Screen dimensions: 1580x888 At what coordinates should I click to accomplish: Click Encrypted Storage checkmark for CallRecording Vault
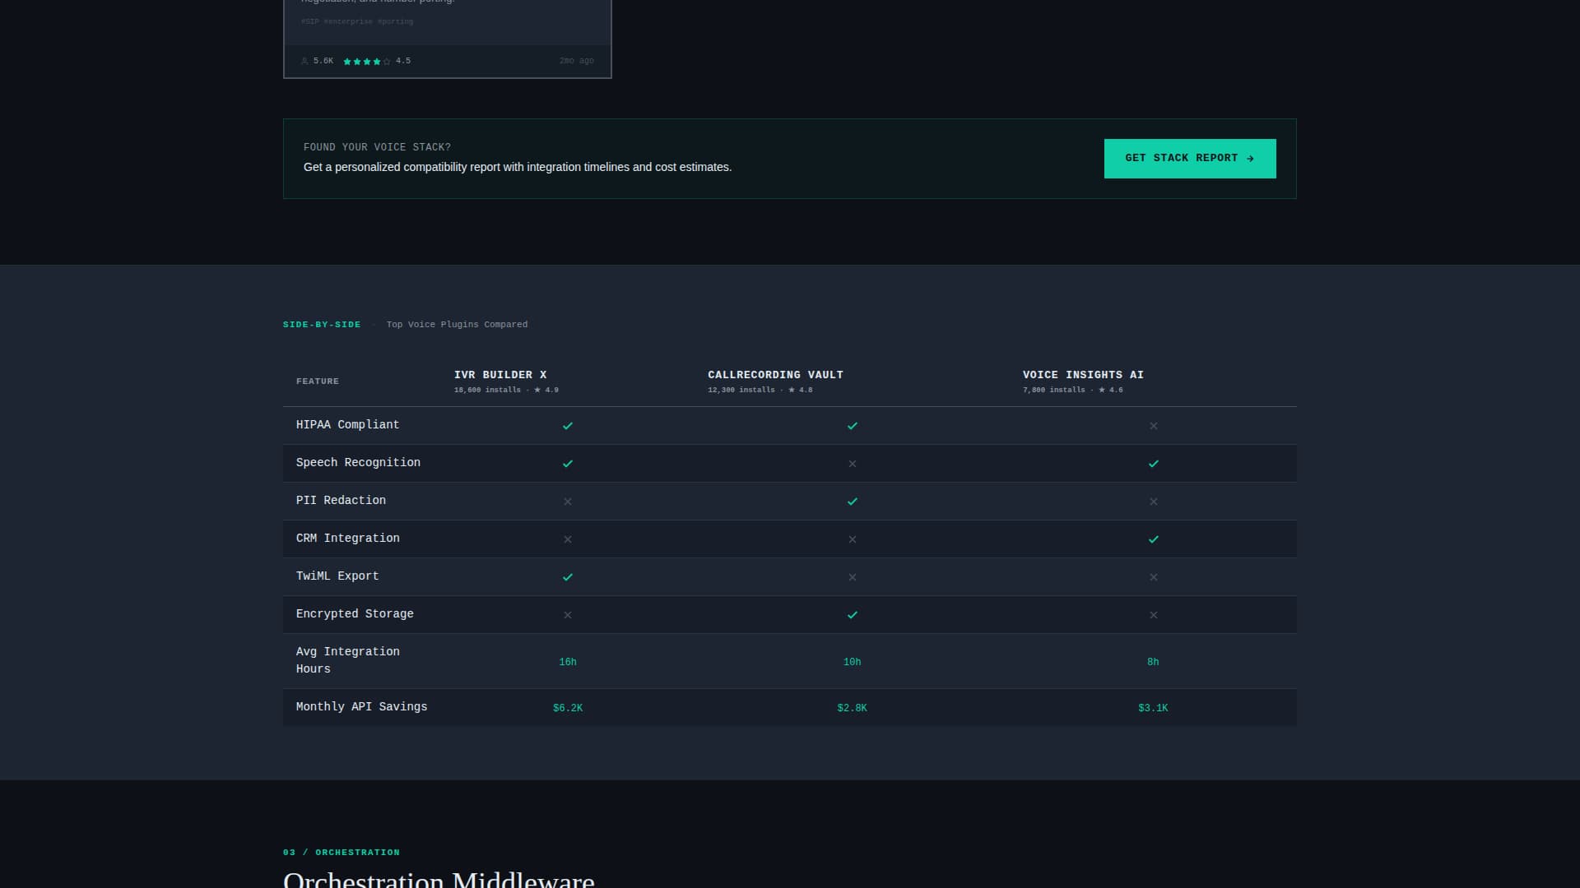853,615
